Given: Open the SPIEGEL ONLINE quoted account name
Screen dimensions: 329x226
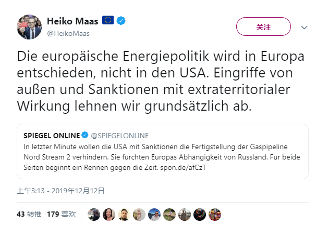Looking at the screenshot, I should [x=51, y=135].
